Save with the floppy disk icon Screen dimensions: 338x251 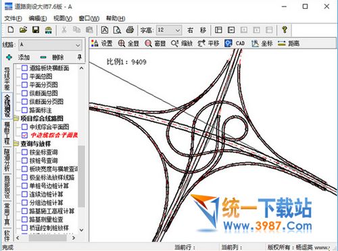point(36,30)
